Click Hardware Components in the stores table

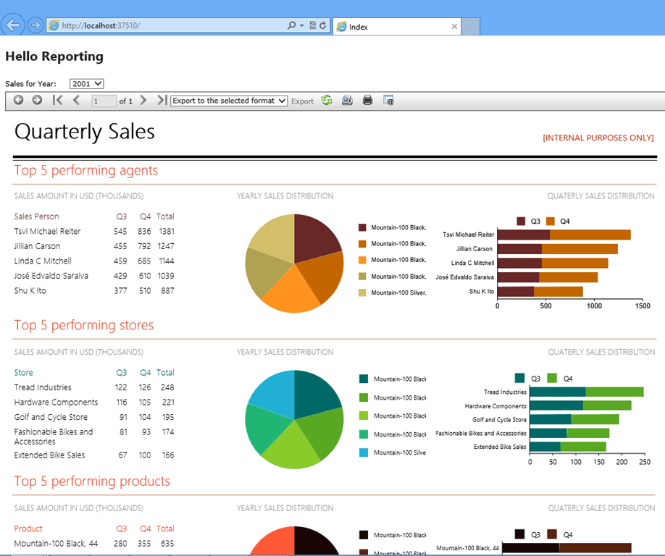(56, 403)
